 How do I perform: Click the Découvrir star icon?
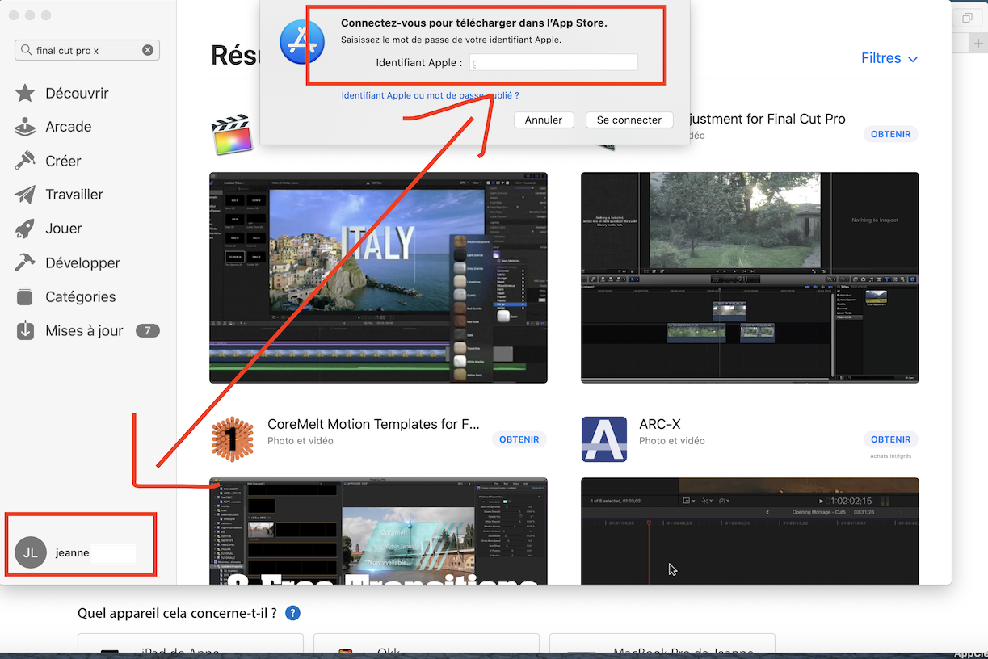25,94
